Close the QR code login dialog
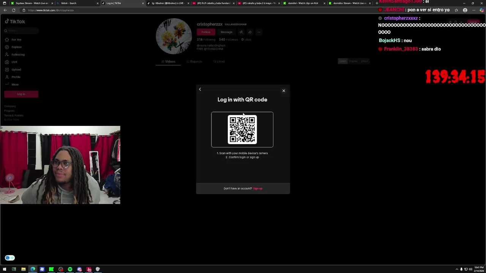 coord(284,91)
